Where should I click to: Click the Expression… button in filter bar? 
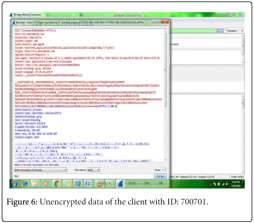pos(233,31)
